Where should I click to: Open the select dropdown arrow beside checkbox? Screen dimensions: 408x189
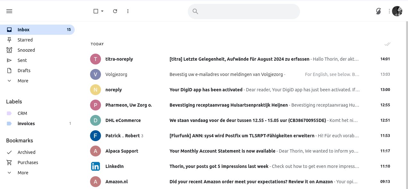(x=102, y=11)
